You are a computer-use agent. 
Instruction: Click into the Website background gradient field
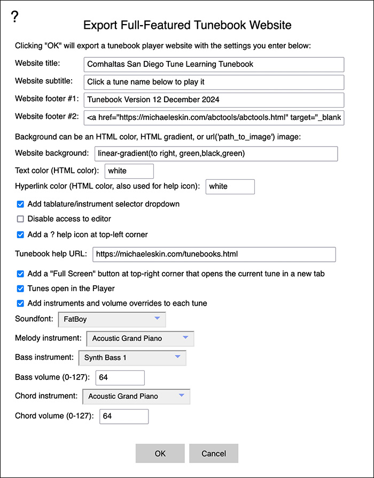click(216, 154)
